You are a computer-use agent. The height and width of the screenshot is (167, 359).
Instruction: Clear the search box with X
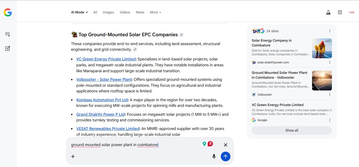[225, 145]
